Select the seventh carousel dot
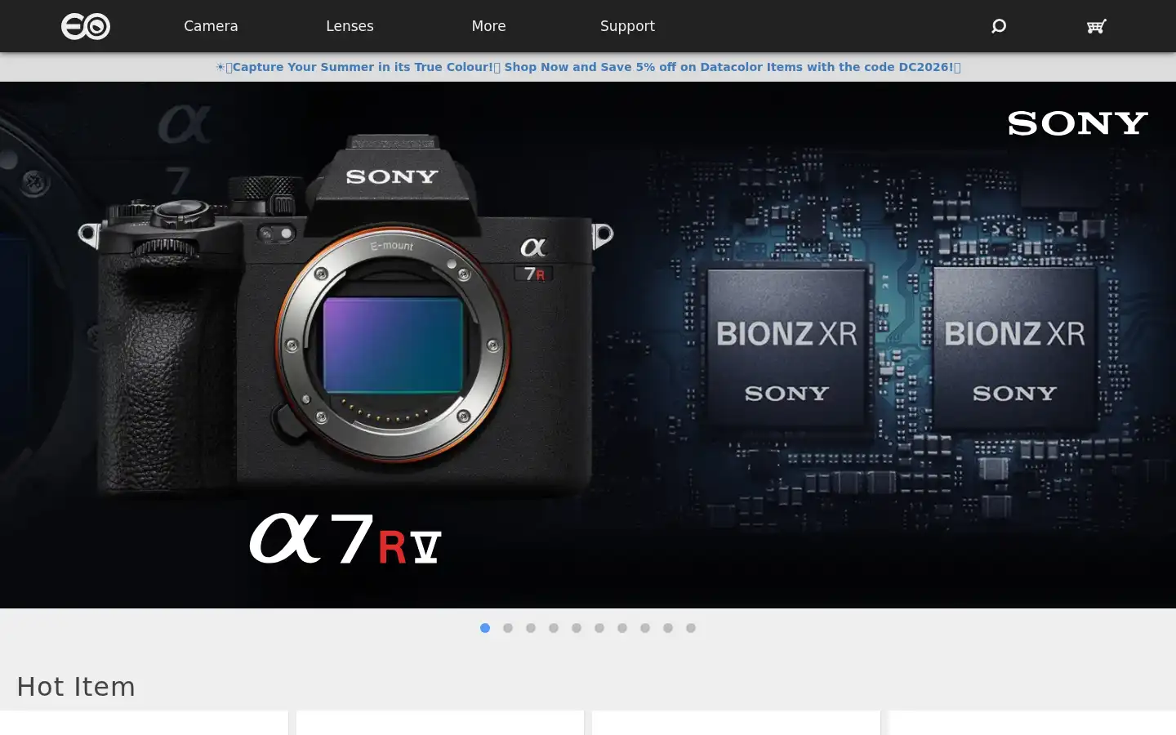The width and height of the screenshot is (1176, 735). tap(622, 628)
